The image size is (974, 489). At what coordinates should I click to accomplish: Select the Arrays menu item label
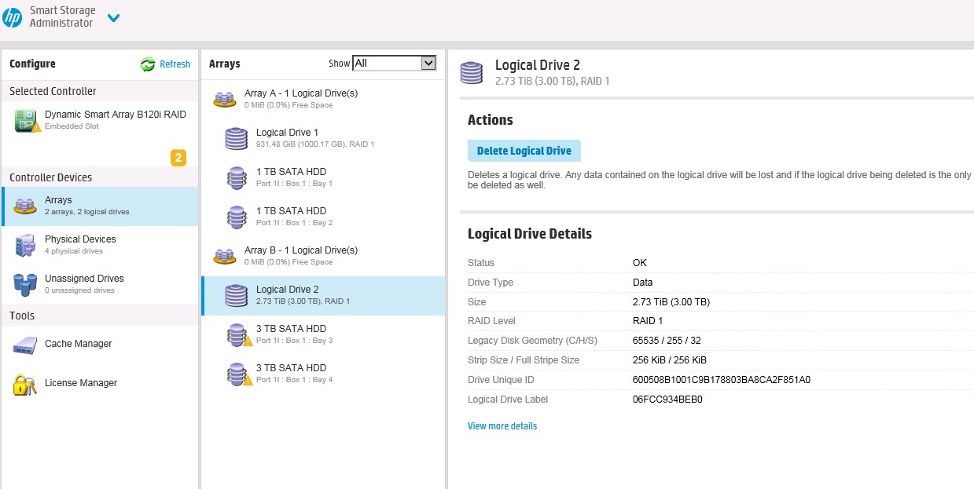pos(58,200)
